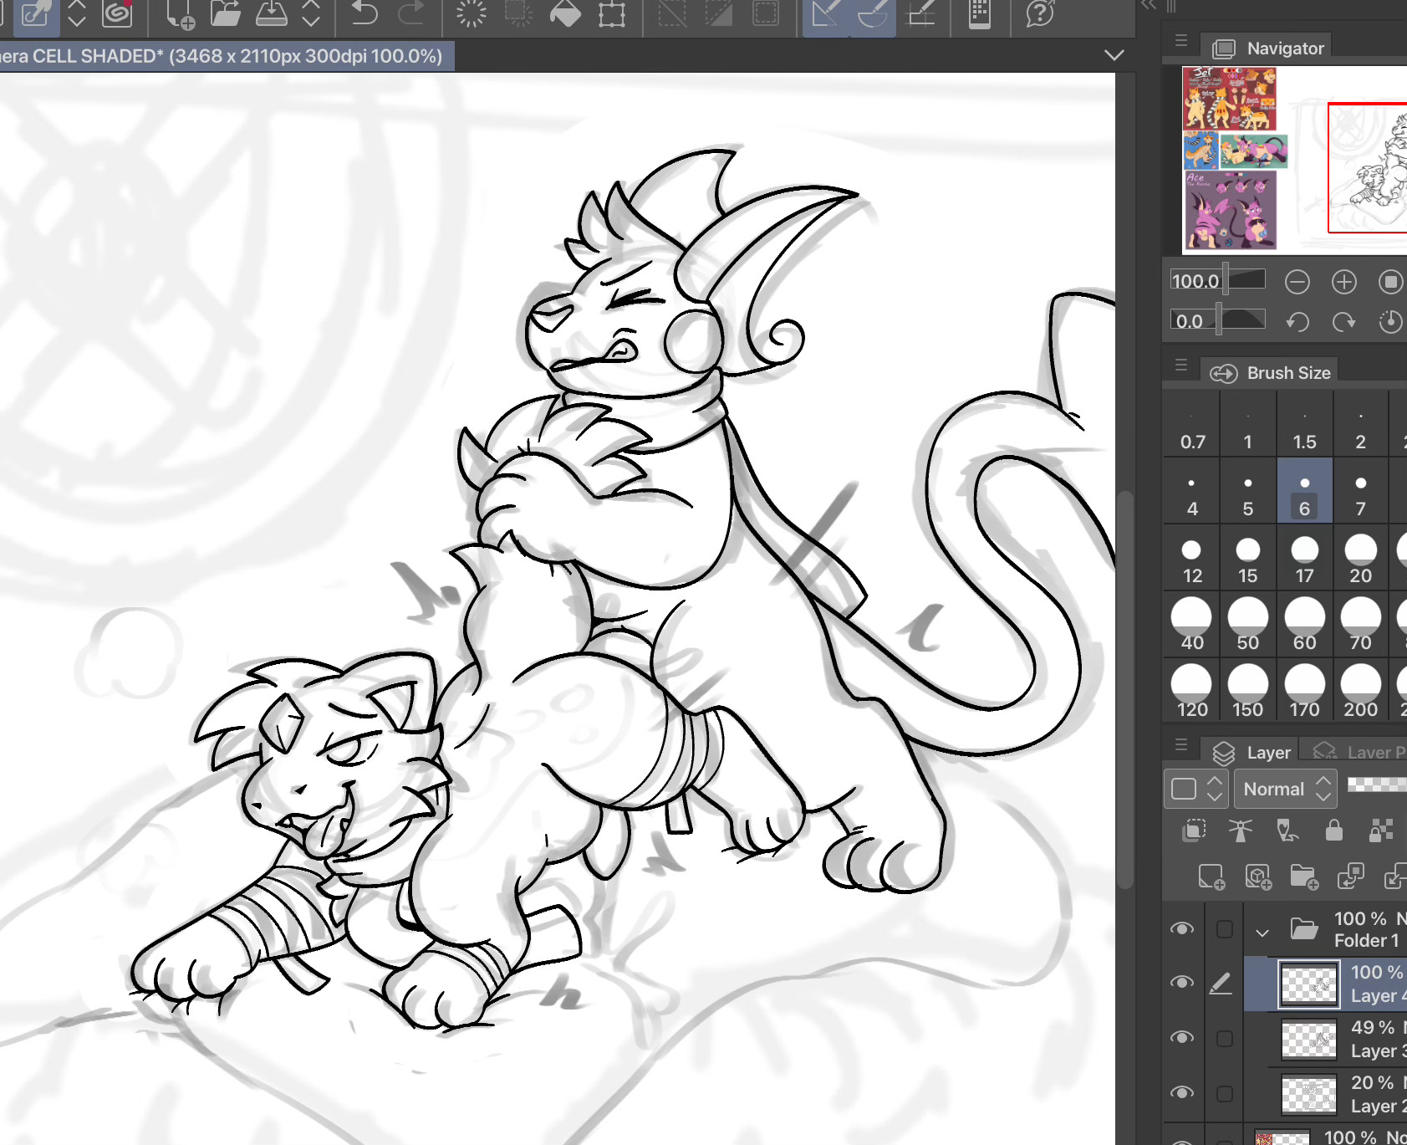Image resolution: width=1407 pixels, height=1145 pixels.
Task: Rotate the canvas left in Navigator
Action: [1297, 322]
